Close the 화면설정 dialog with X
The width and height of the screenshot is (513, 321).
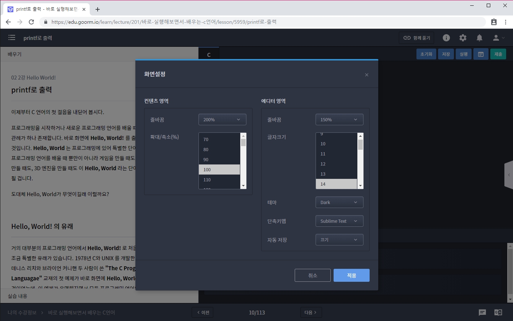(x=367, y=75)
